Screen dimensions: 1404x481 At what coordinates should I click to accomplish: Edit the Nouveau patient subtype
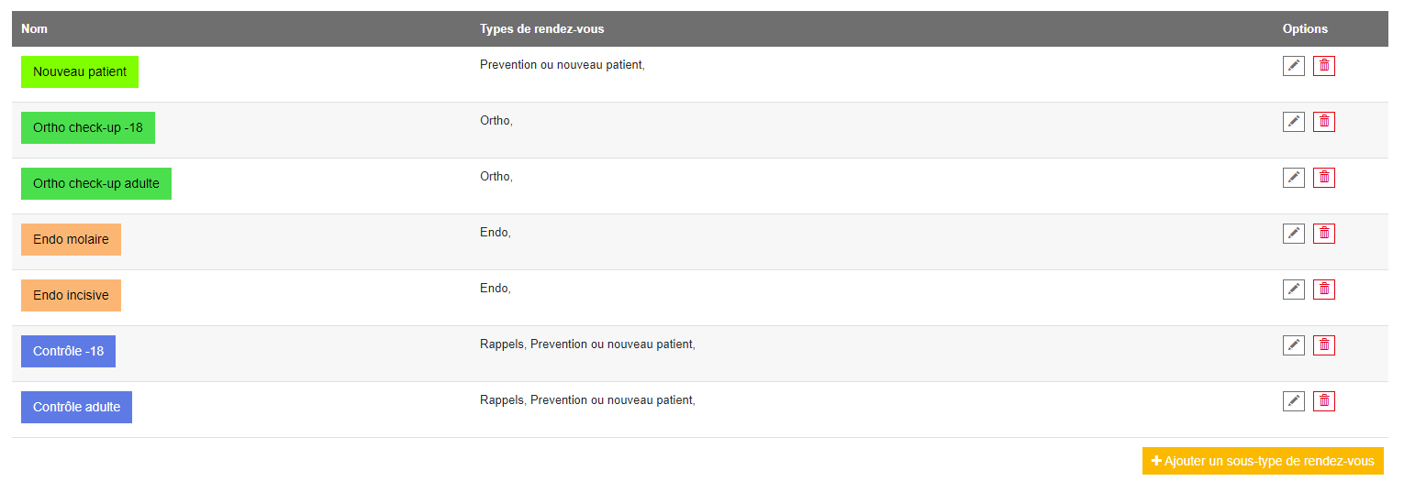[x=1293, y=66]
